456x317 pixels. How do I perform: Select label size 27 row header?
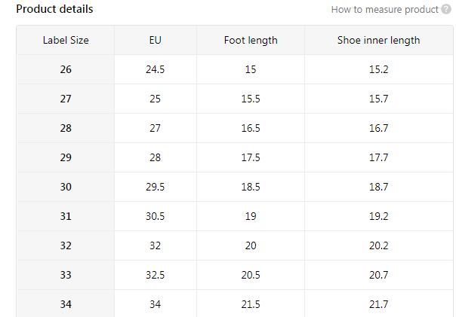point(66,99)
